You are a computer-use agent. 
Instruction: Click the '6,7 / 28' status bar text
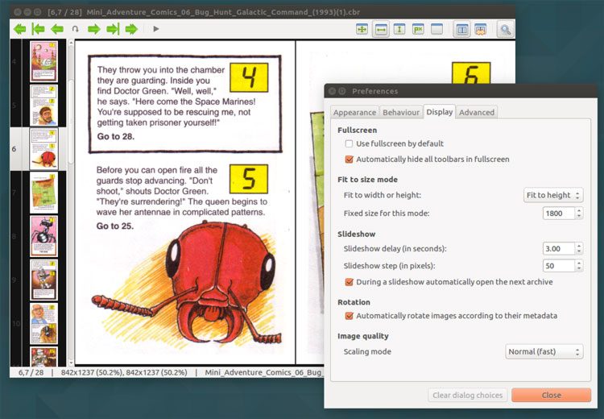click(x=31, y=372)
